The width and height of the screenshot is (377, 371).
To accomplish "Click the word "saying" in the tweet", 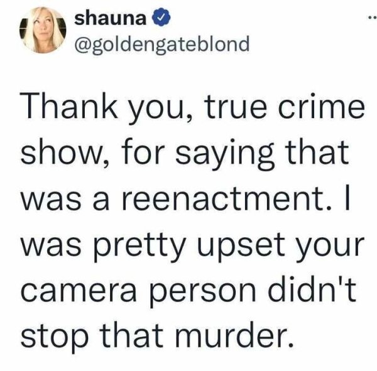I will point(225,155).
